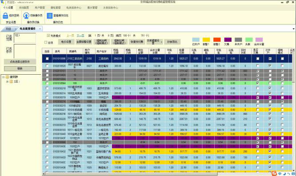Viewport: 296px width, 176px height.
Task: Click the light blue 已开户 legend swatch
Action: click(x=196, y=40)
